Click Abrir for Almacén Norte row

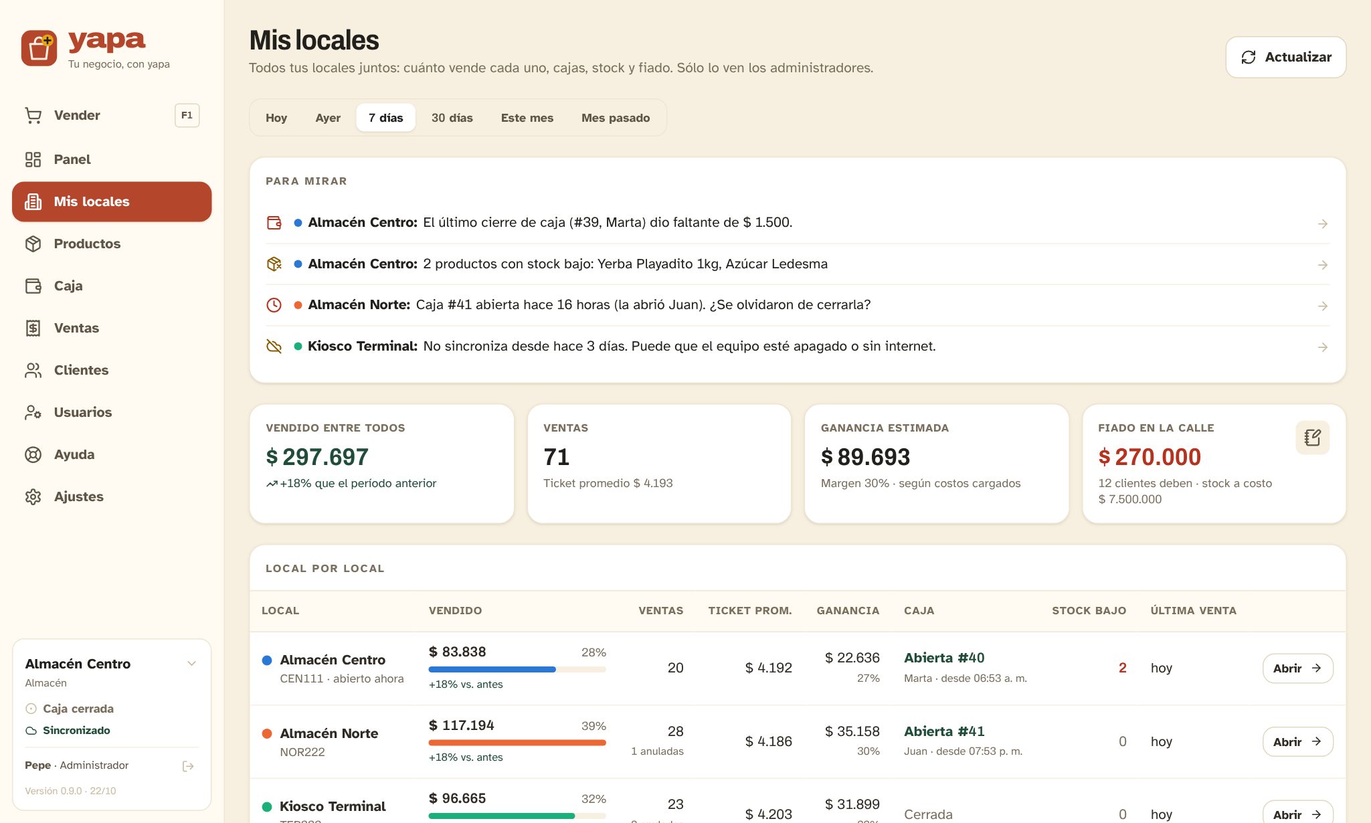click(x=1297, y=742)
